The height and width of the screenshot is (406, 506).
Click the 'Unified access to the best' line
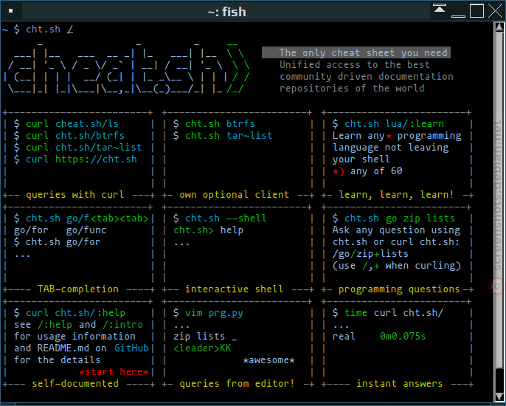[355, 65]
